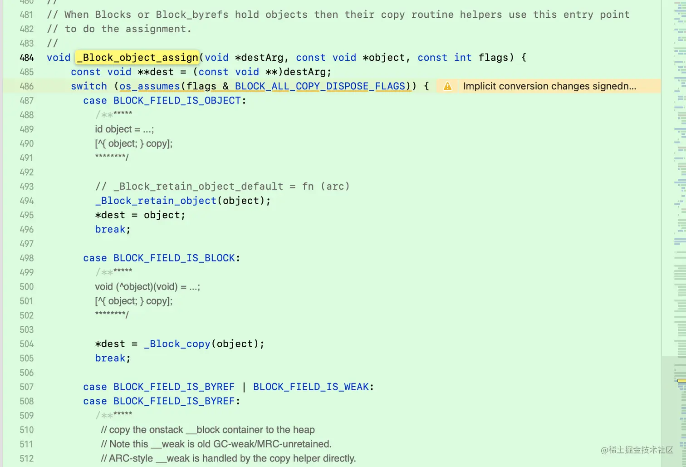The image size is (686, 467).
Task: Click the comment '// _Block_retain_object_default = fn (arc)'
Action: pyautogui.click(x=222, y=187)
